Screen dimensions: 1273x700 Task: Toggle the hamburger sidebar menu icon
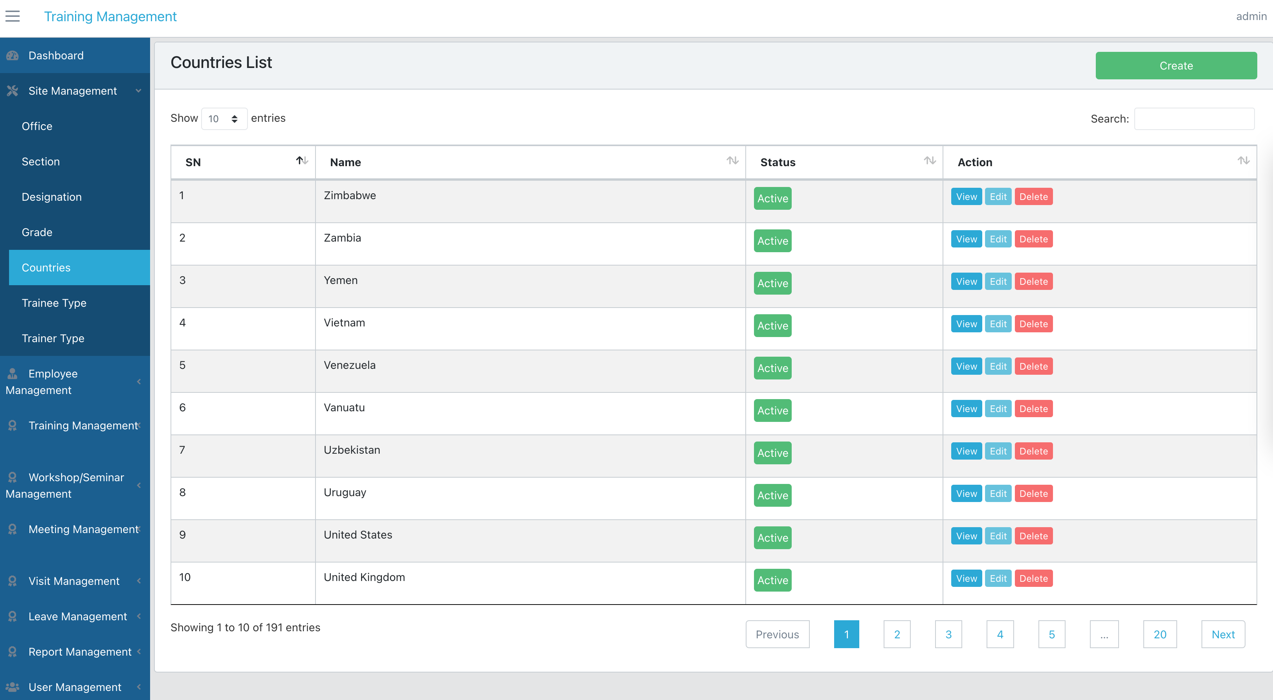click(x=12, y=16)
